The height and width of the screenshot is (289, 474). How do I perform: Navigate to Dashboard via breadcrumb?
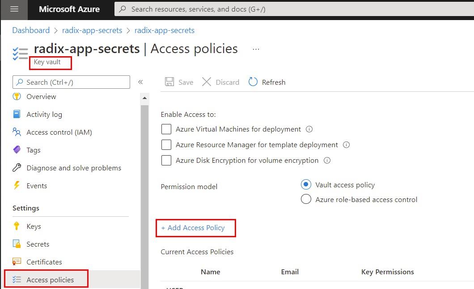tap(30, 30)
